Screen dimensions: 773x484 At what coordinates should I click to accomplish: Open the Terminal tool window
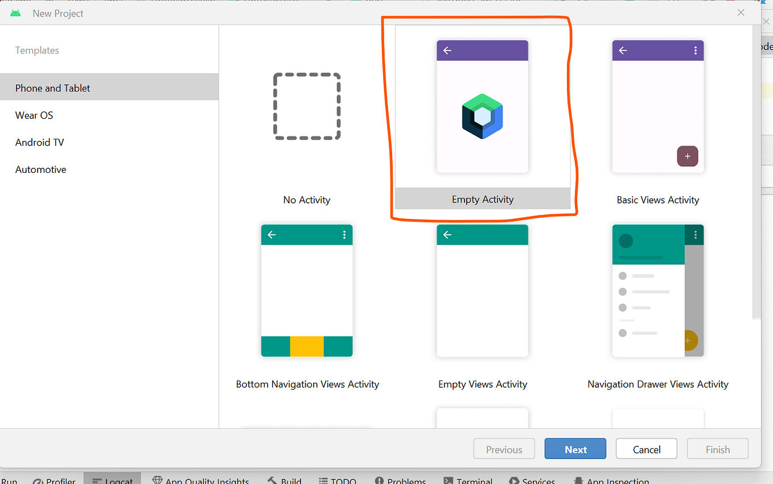point(467,481)
